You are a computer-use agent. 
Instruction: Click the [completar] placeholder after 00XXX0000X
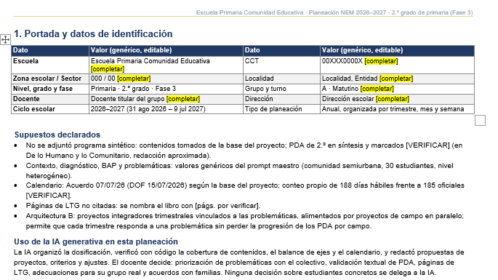[381, 61]
